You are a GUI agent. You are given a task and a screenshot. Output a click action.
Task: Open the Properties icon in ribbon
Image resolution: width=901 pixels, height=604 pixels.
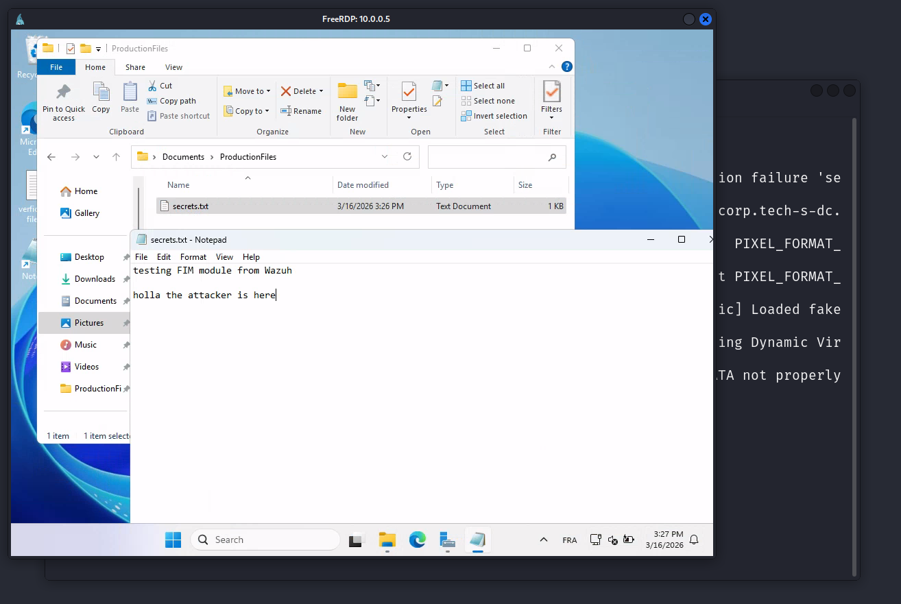click(409, 92)
